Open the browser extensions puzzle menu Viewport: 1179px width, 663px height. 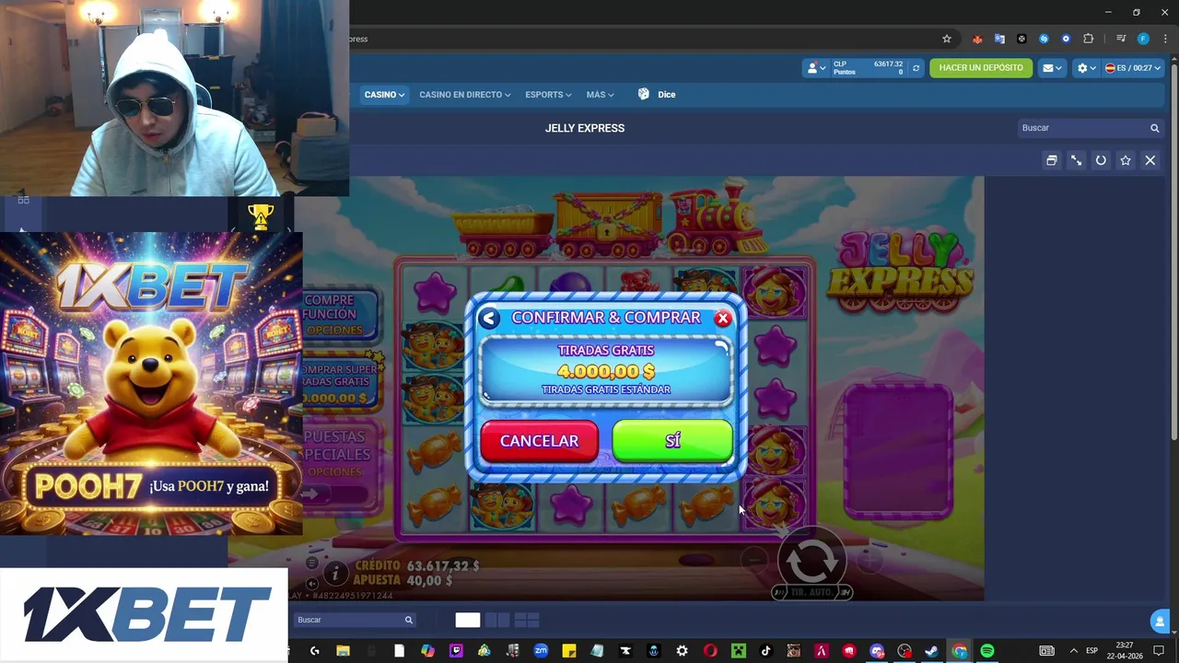(x=1088, y=39)
